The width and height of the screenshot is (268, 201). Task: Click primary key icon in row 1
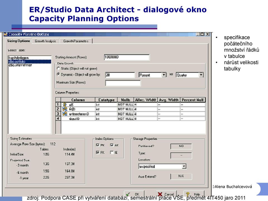point(64,104)
